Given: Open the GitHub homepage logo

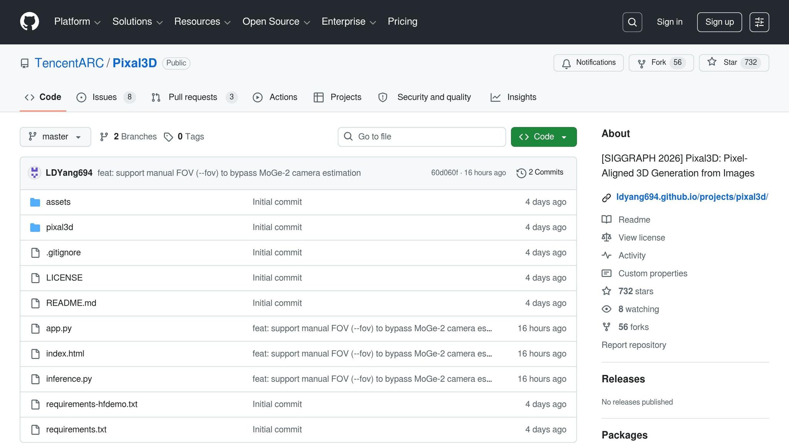Looking at the screenshot, I should pyautogui.click(x=30, y=22).
